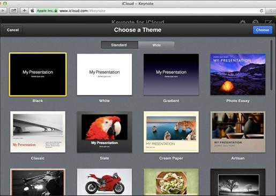The height and width of the screenshot is (196, 276).
Task: Add a new tab with plus icon
Action: point(24,11)
